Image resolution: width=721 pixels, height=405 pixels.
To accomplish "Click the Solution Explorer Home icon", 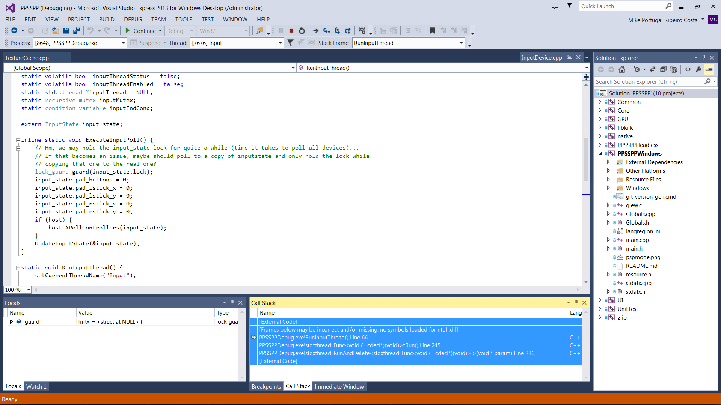I will point(622,69).
